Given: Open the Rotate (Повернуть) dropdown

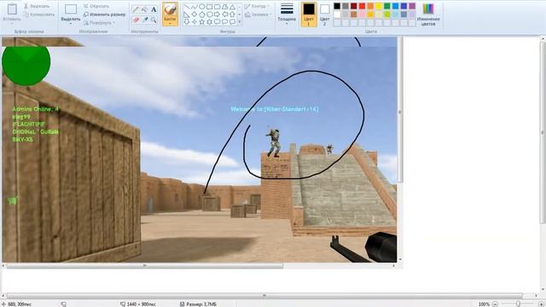Looking at the screenshot, I should [x=99, y=23].
